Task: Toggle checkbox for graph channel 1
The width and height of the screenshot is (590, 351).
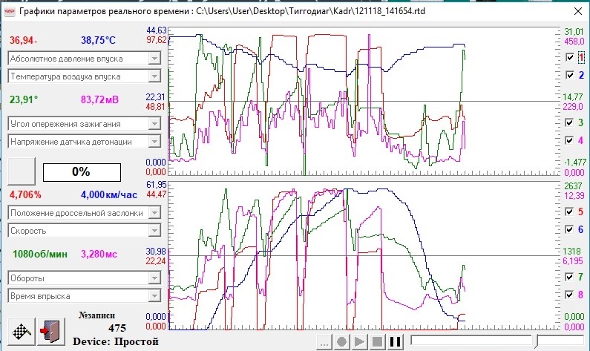Action: 570,57
